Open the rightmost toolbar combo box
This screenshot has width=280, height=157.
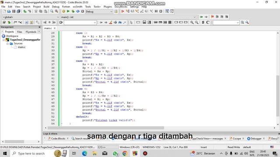coord(226,23)
